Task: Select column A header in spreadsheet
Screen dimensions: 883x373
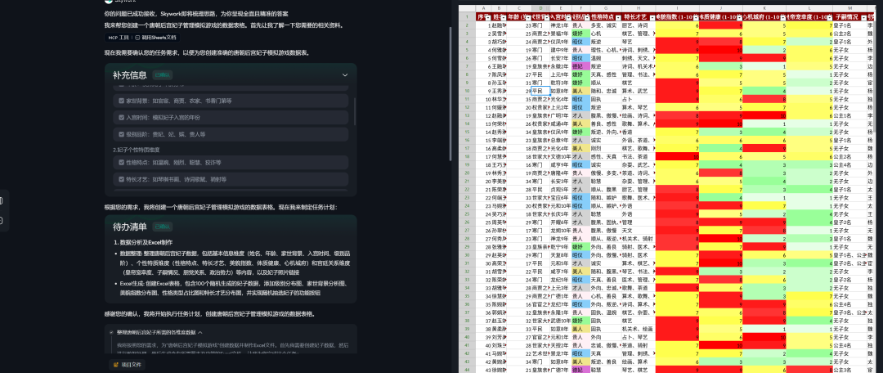Action: tap(484, 9)
